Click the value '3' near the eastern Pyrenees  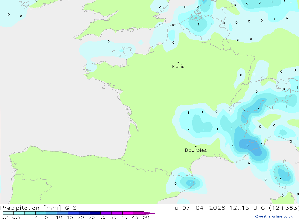point(190,183)
